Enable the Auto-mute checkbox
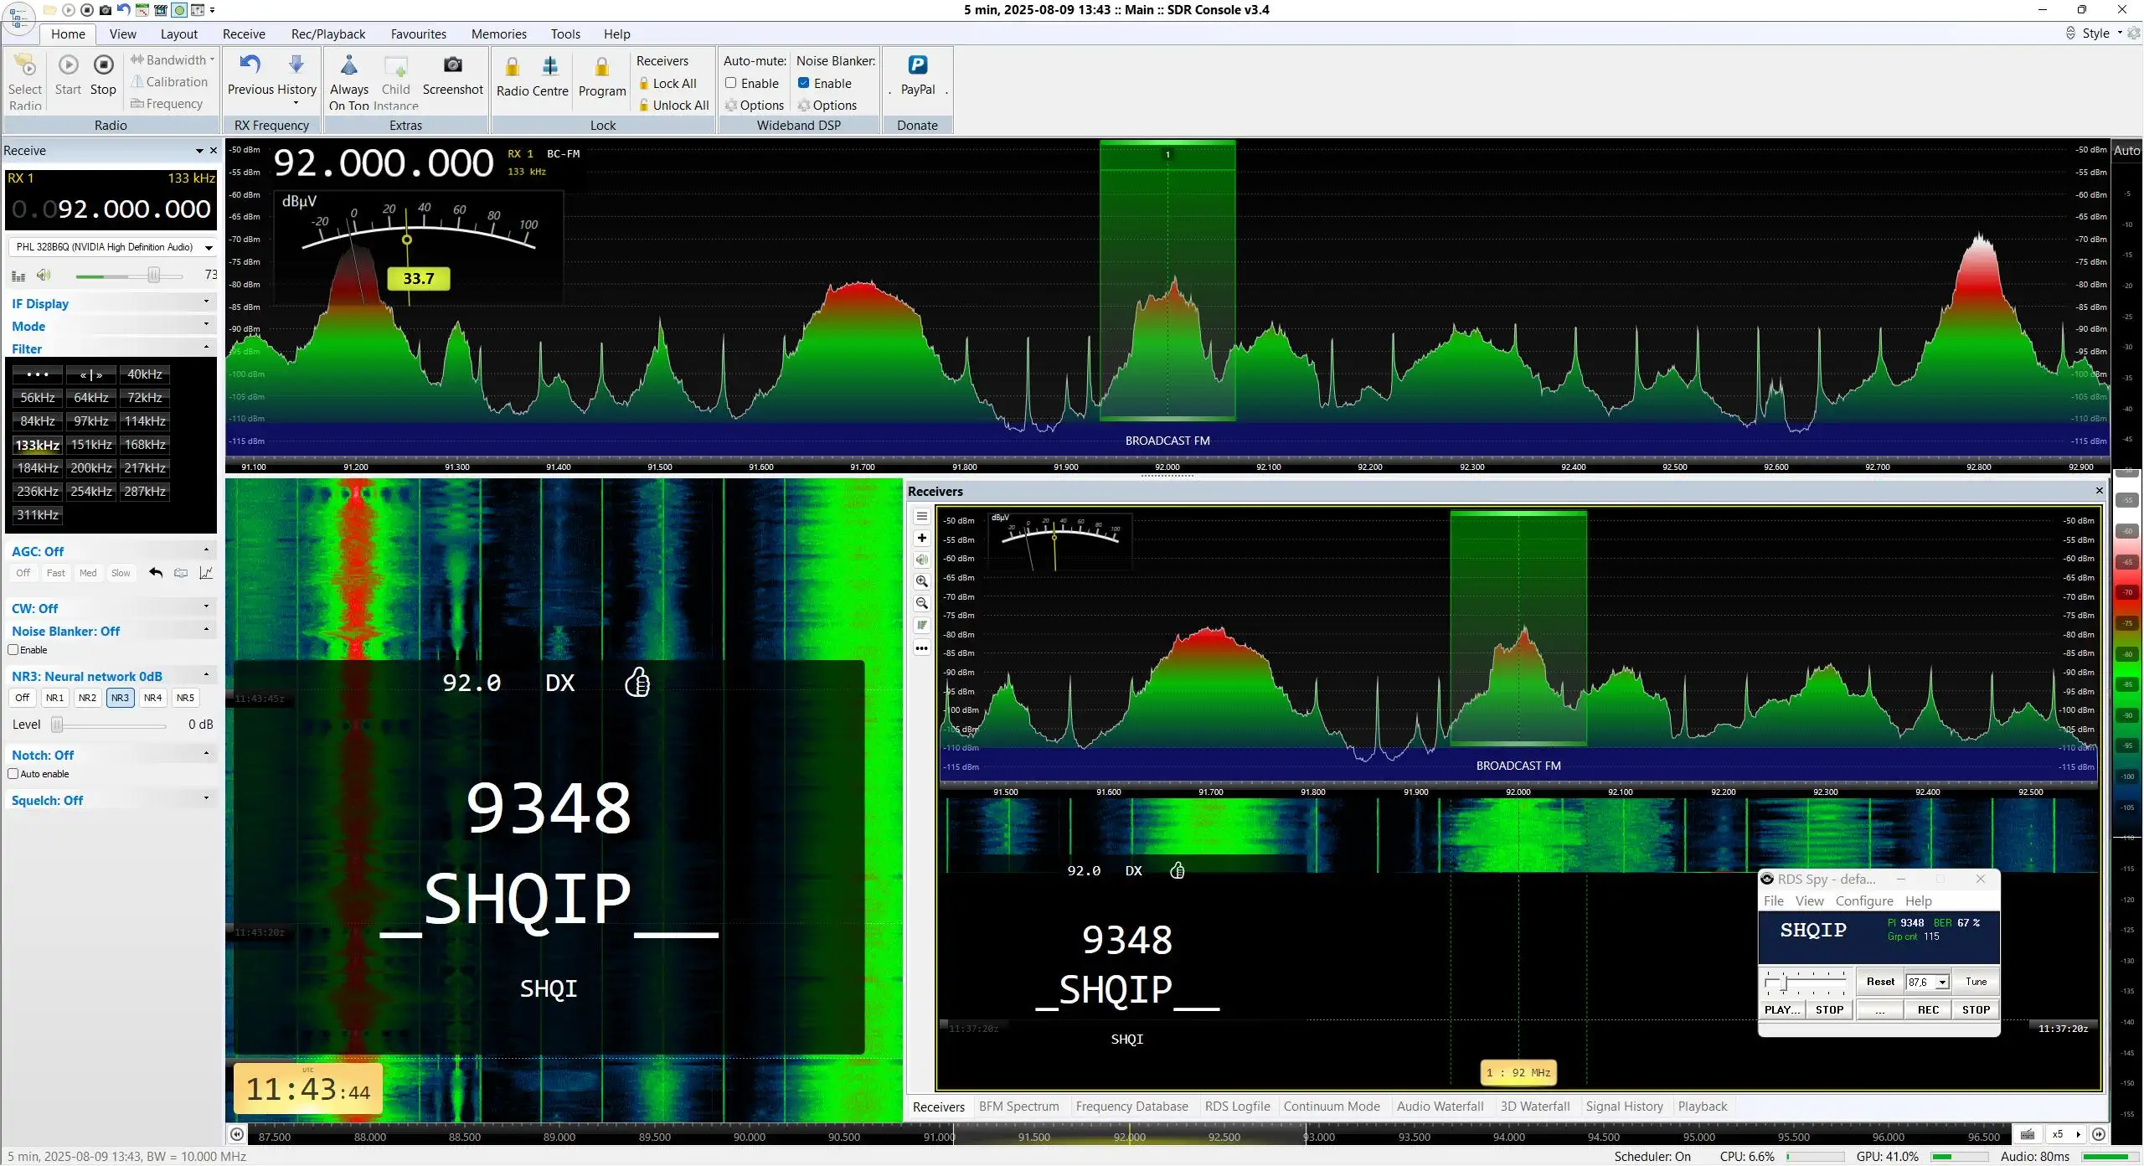This screenshot has height=1166, width=2144. point(730,83)
